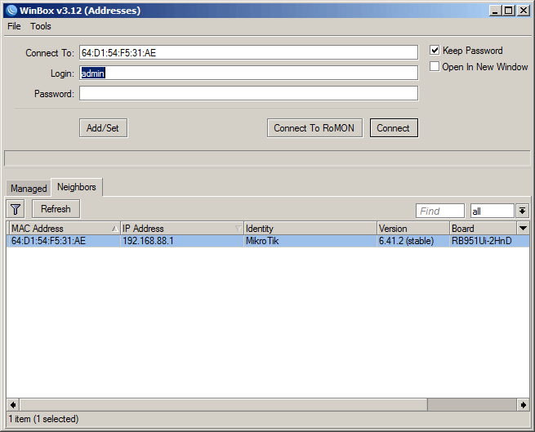
Task: Sort by MAC Address column header
Action: (x=61, y=229)
